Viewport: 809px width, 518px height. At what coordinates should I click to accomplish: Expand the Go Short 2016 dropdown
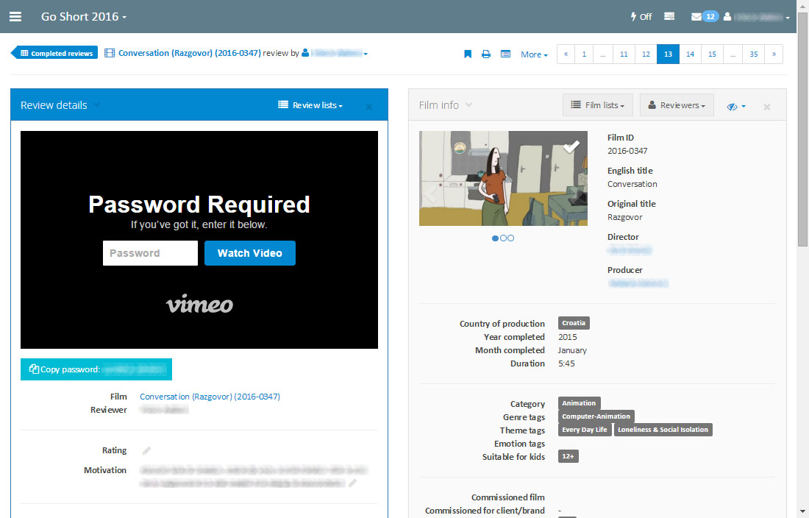pos(84,16)
